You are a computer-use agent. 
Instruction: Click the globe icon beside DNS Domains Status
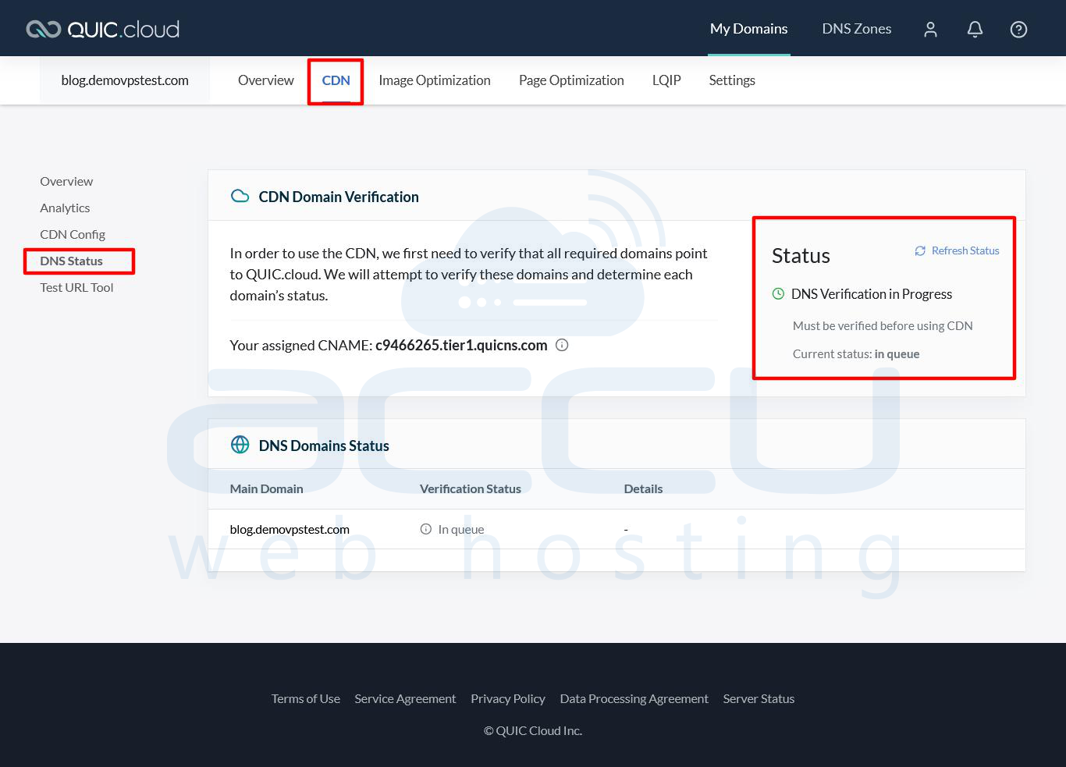pos(240,445)
